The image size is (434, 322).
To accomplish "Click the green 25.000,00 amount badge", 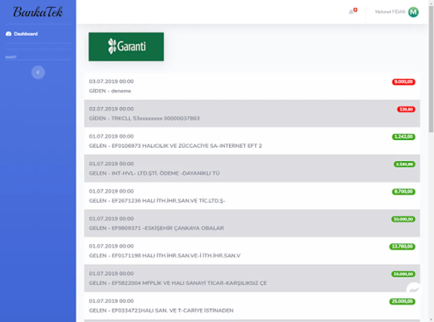I will [x=402, y=302].
